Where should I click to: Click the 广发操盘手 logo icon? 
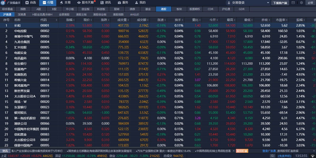(3, 3)
